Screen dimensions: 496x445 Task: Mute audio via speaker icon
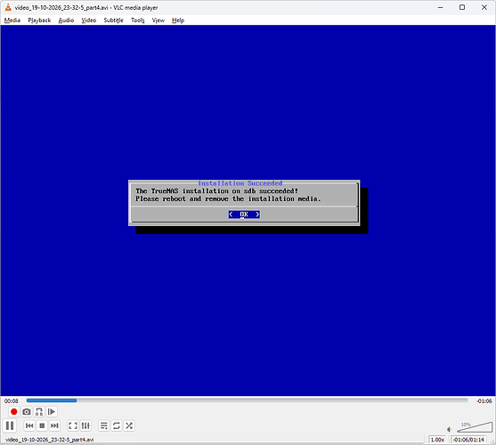(449, 429)
